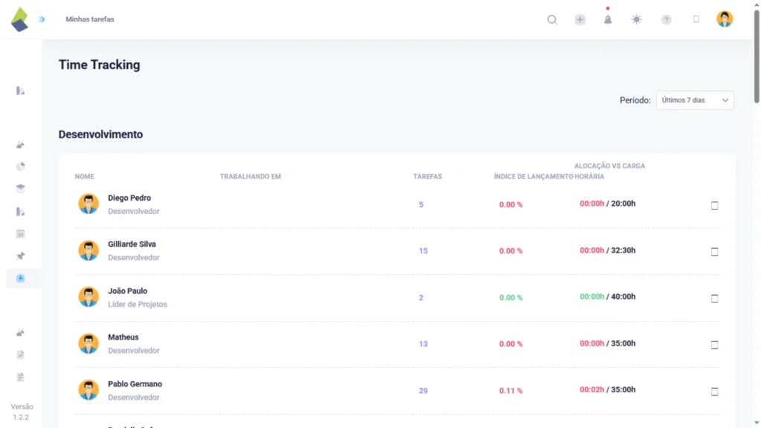Open the help question mark icon

click(x=666, y=20)
